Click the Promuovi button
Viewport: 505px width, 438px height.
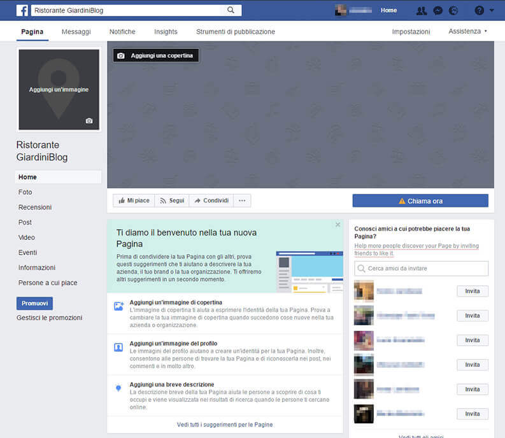34,304
